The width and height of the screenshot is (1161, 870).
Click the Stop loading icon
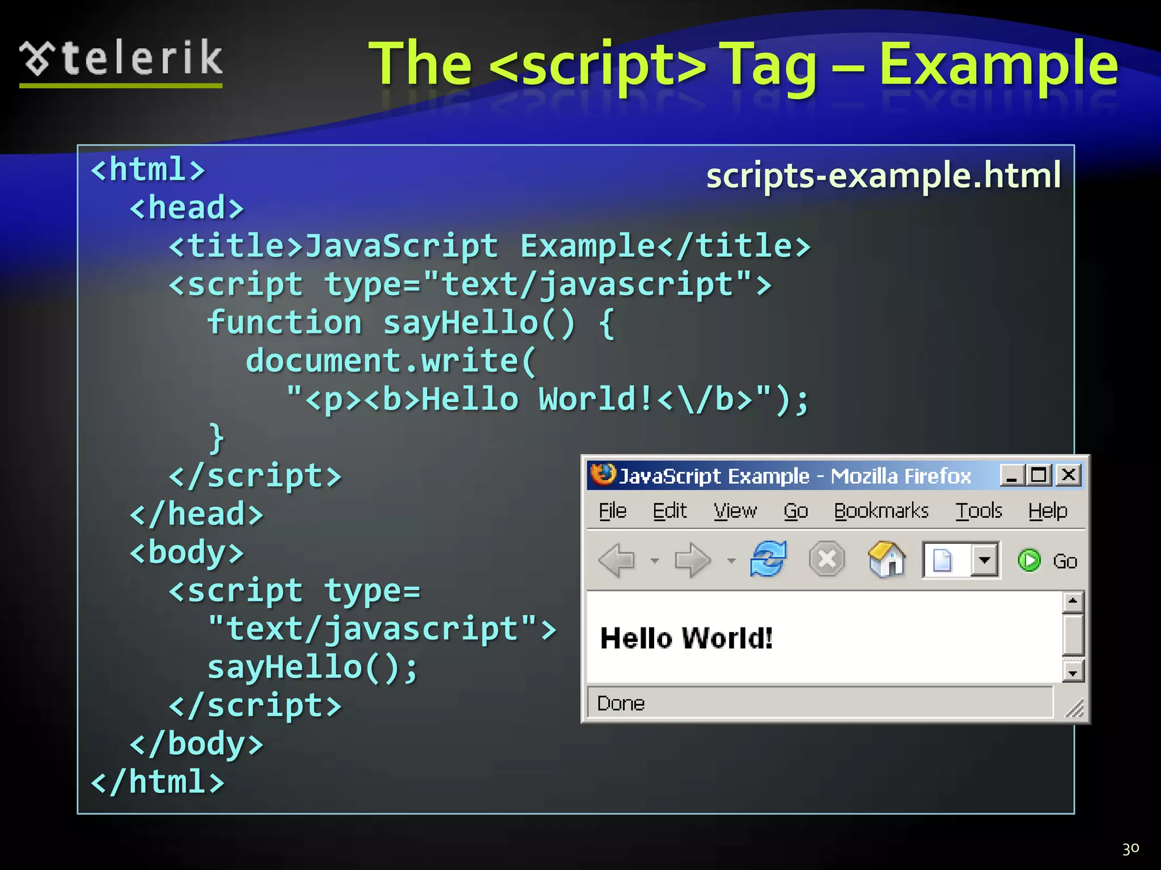coord(827,560)
